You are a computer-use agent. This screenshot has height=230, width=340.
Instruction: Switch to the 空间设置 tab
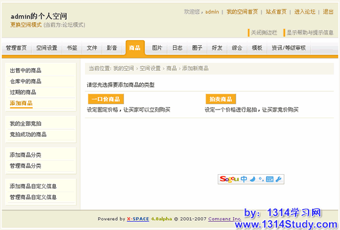47,48
